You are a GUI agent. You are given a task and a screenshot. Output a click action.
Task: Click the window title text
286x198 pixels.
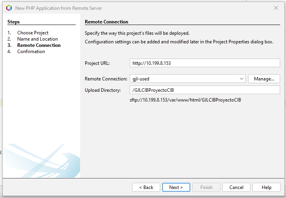58,8
